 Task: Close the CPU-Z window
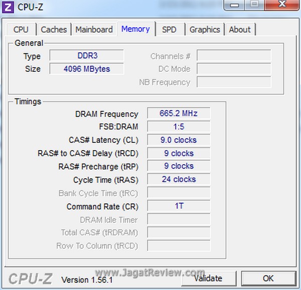[282, 4]
